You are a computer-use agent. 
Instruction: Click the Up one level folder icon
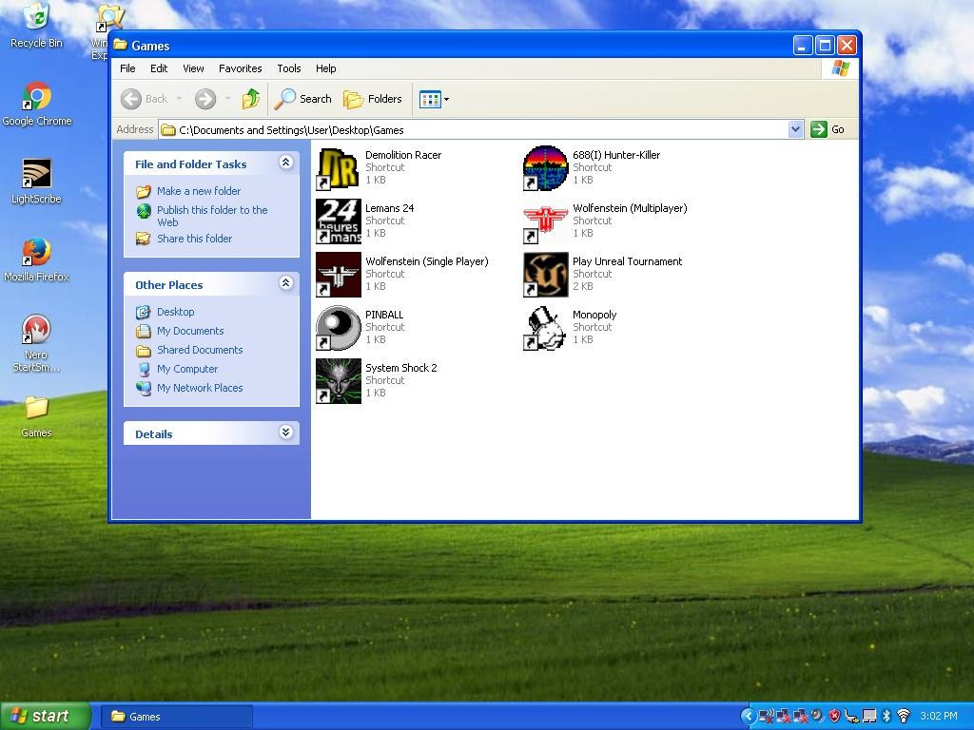(251, 99)
